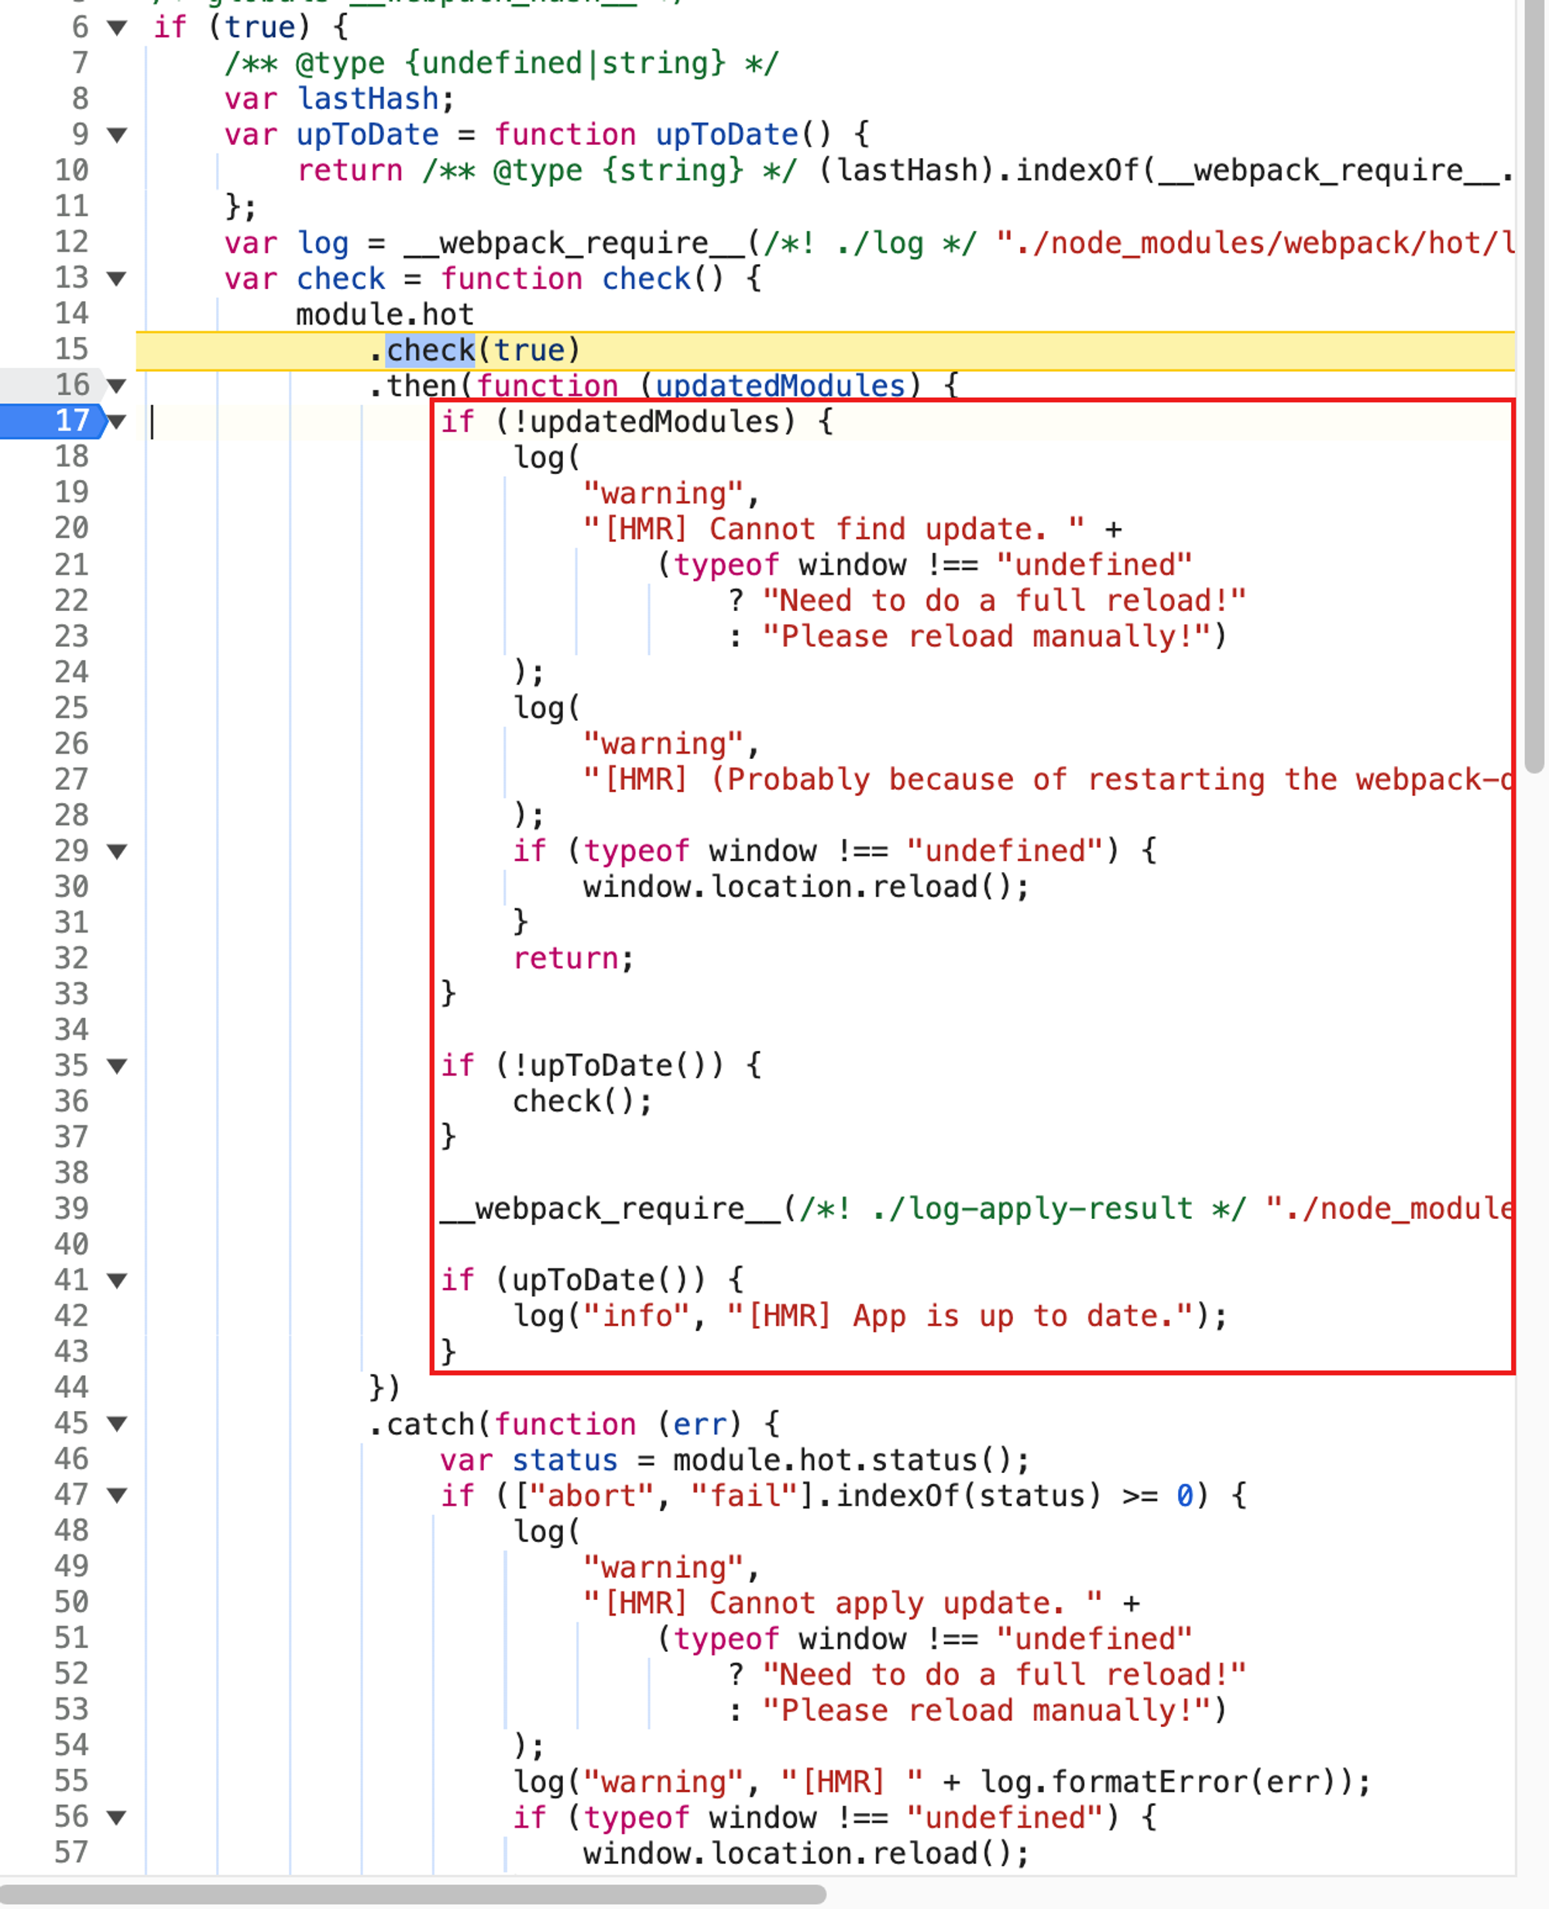Collapse the !upToDate block at line 35

pos(117,1066)
